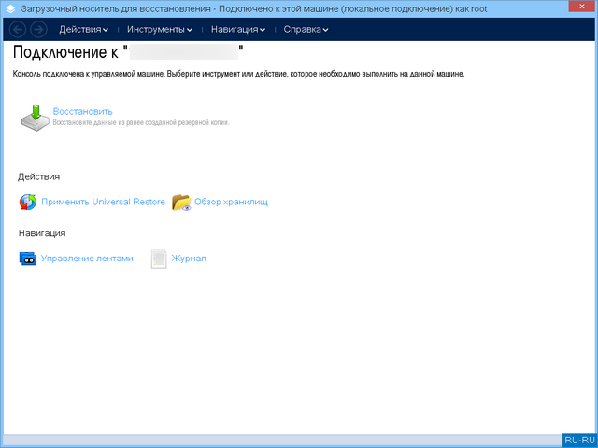Click the blue tape icon for Управление лентами
Viewport: 598px width, 448px height.
[28, 259]
